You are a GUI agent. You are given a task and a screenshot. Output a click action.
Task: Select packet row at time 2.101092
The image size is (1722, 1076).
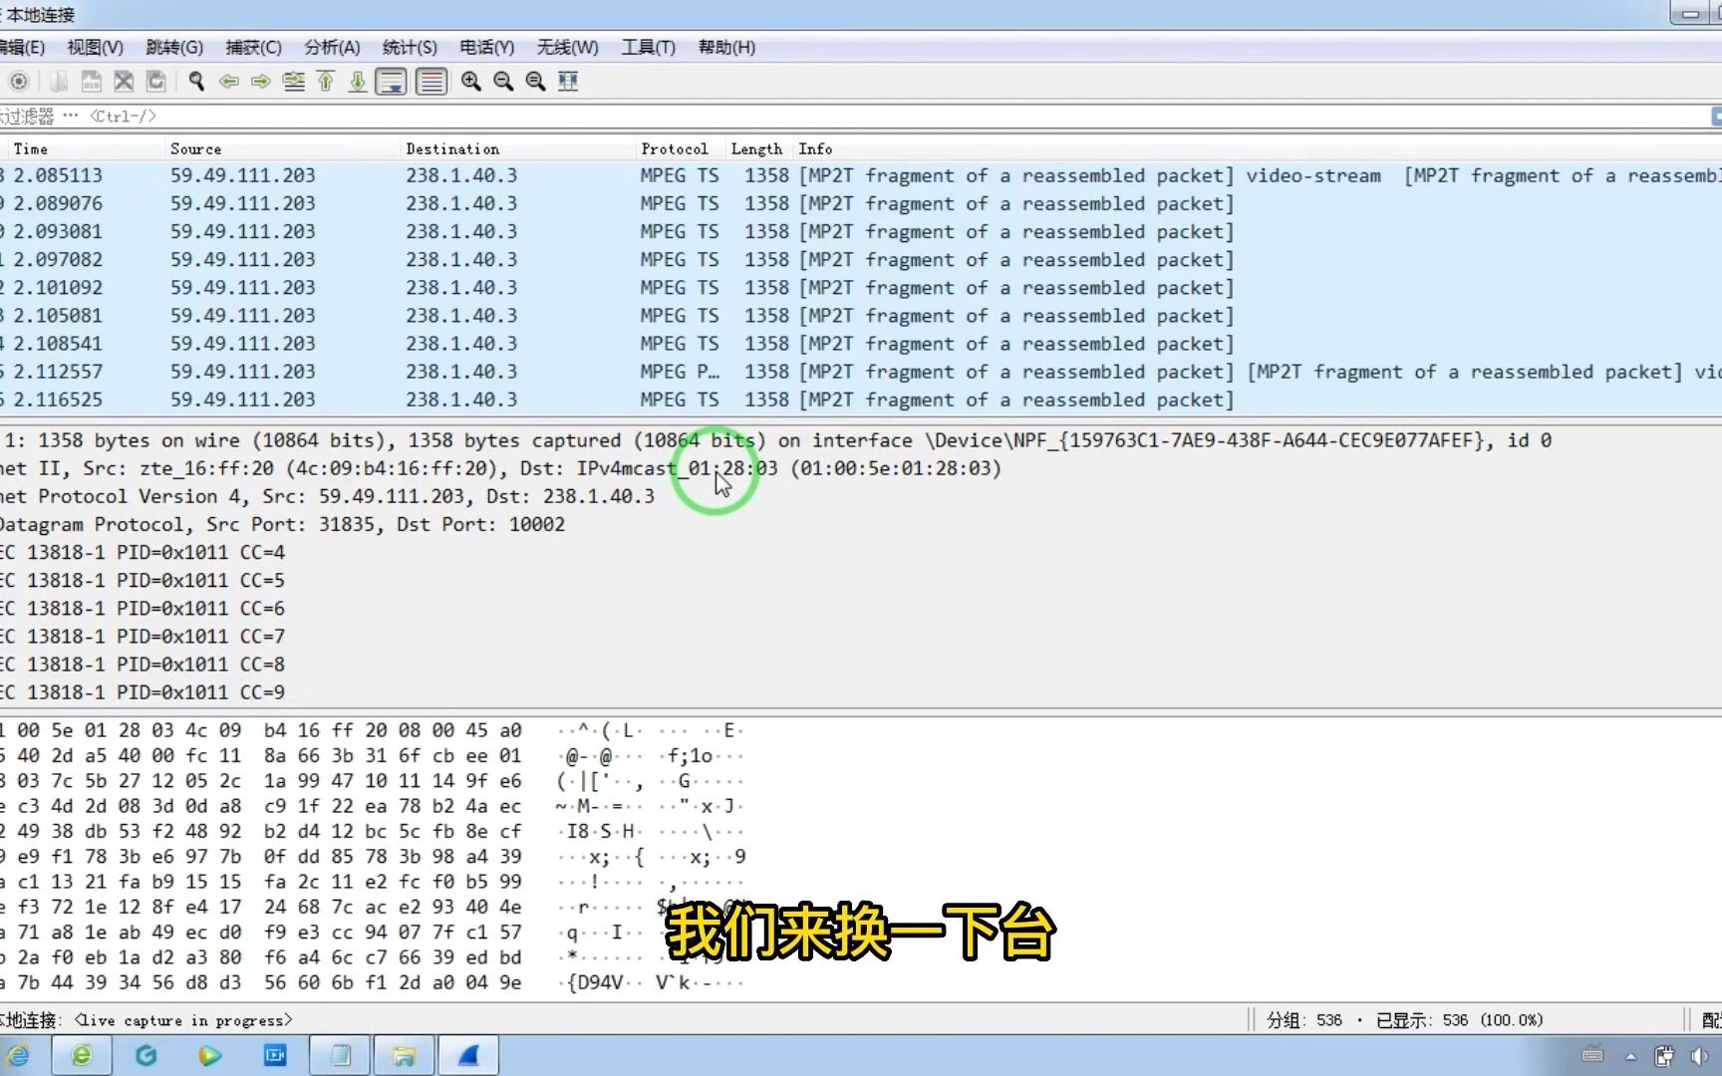point(861,287)
